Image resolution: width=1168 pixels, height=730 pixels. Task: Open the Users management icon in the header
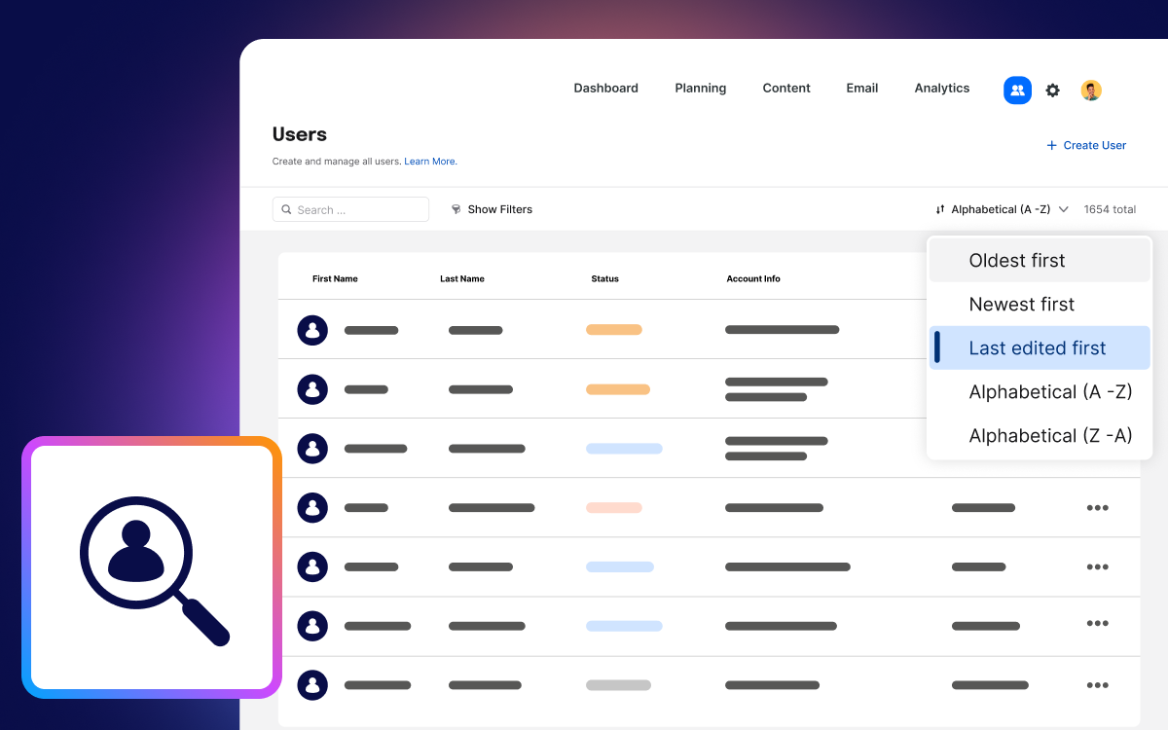[1017, 91]
